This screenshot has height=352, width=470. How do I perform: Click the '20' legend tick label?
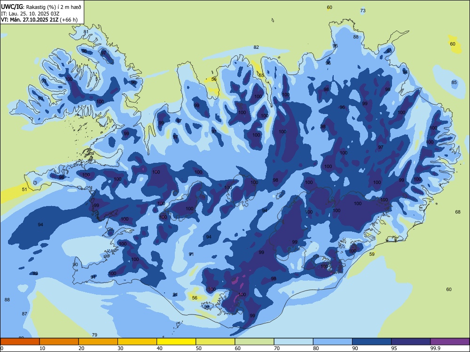click(x=81, y=348)
